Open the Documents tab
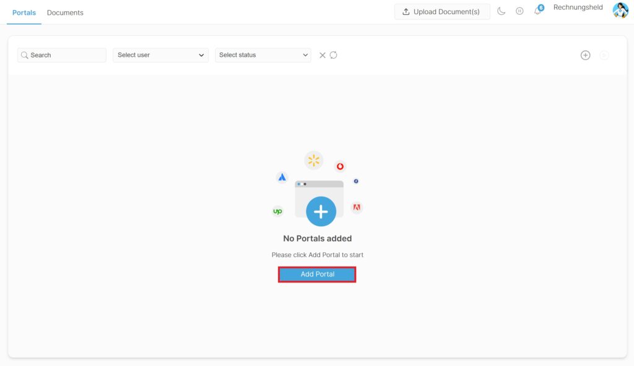Image resolution: width=634 pixels, height=366 pixels. [x=65, y=12]
